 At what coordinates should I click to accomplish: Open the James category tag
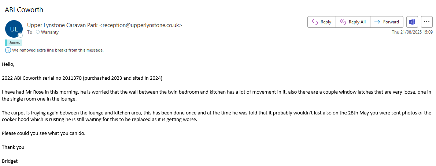pos(14,42)
